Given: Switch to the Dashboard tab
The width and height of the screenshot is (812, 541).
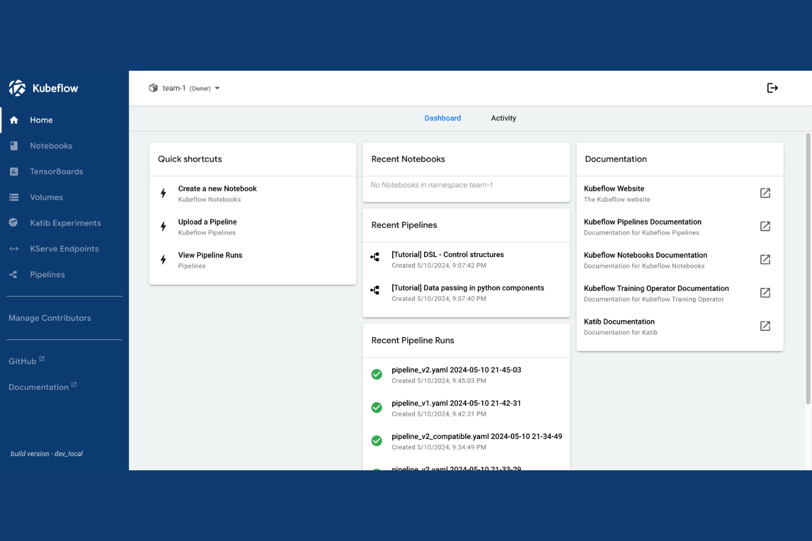Looking at the screenshot, I should click(443, 118).
